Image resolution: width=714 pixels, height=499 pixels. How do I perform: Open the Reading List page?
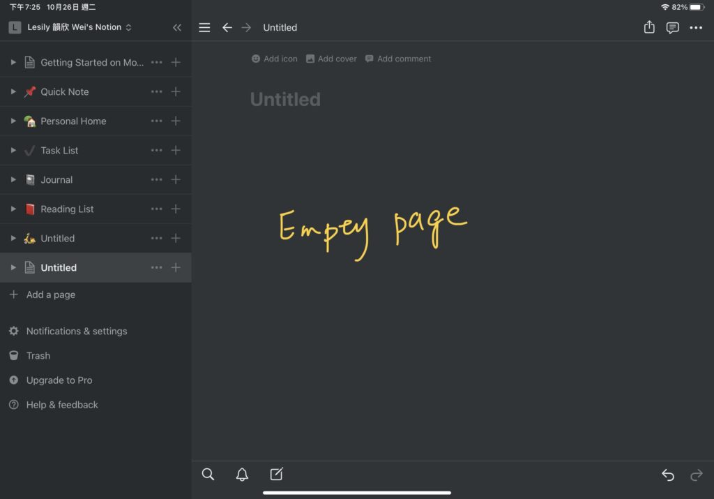point(67,209)
